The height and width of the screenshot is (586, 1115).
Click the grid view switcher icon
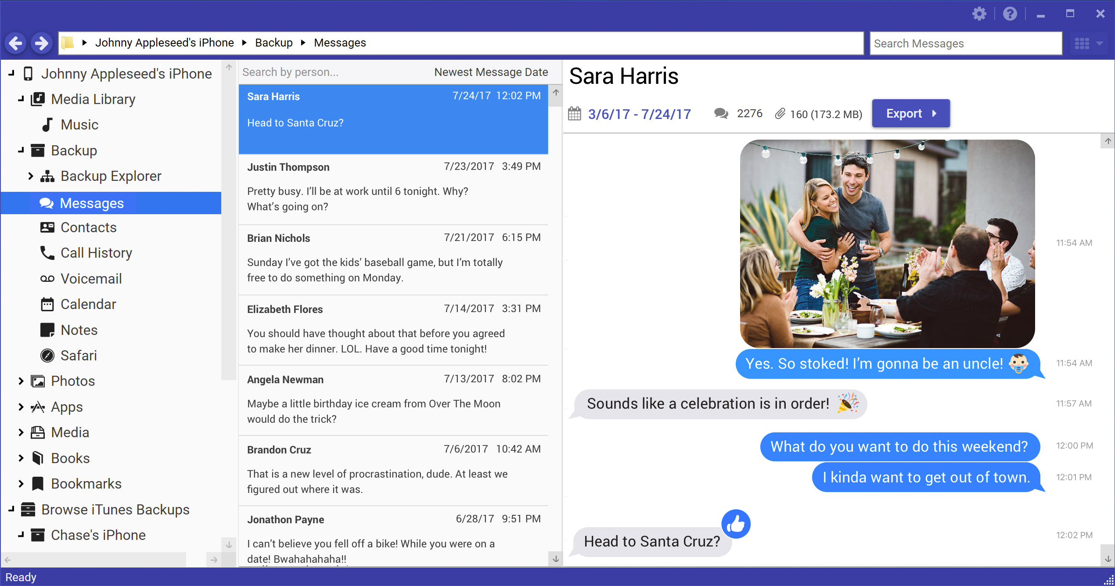click(x=1082, y=43)
